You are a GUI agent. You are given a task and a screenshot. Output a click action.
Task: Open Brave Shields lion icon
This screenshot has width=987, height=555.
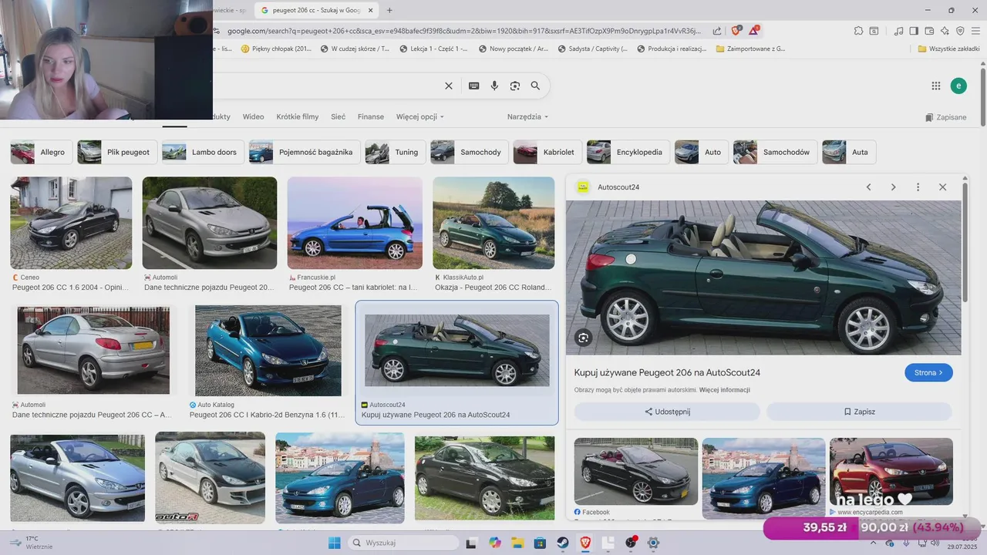click(736, 31)
